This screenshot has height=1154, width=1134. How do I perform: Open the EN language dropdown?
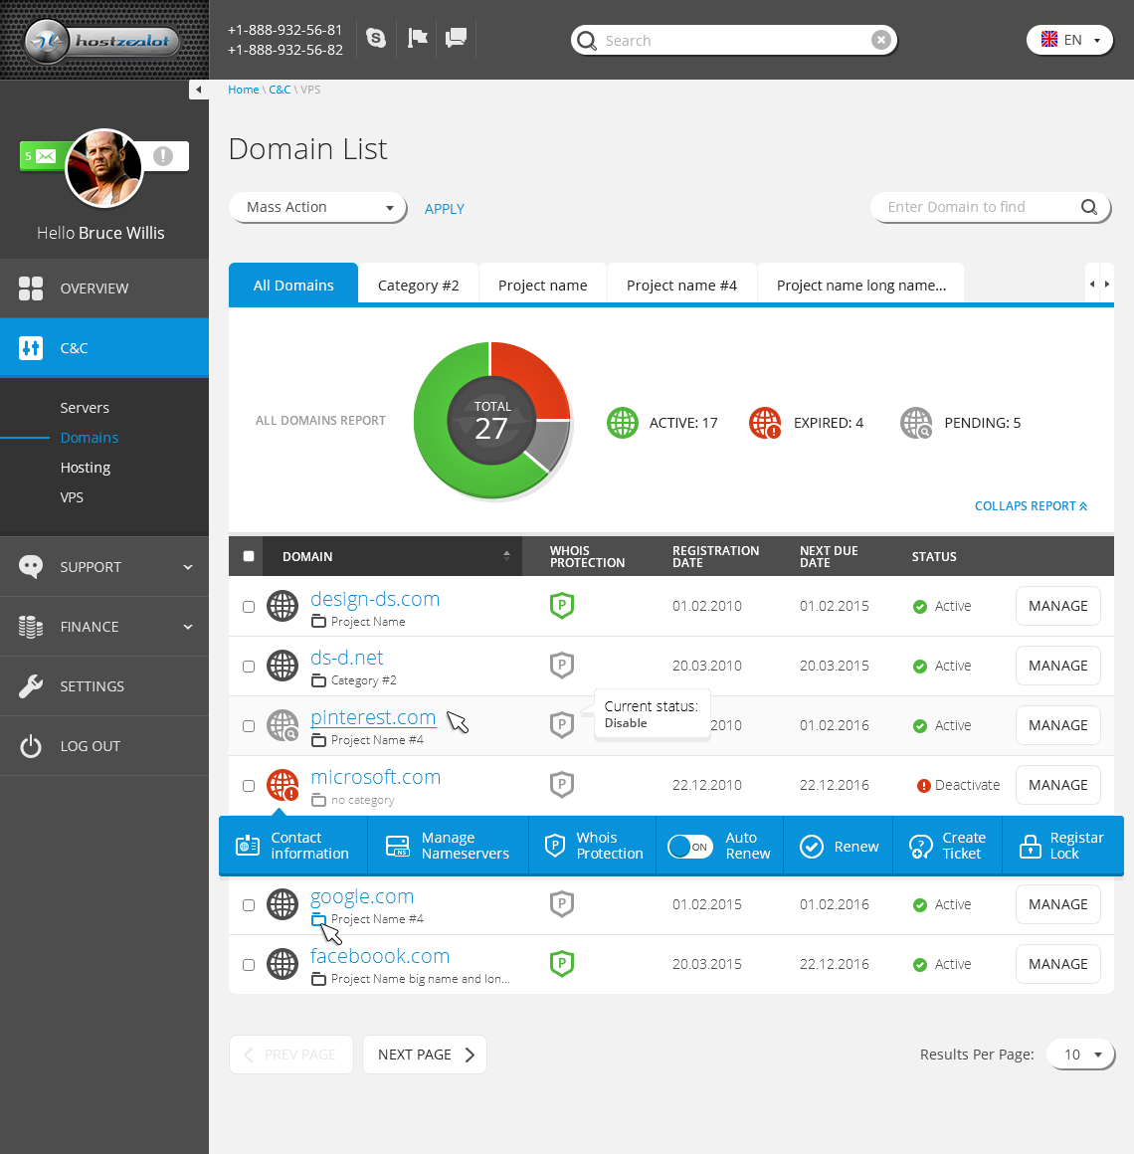pos(1069,40)
